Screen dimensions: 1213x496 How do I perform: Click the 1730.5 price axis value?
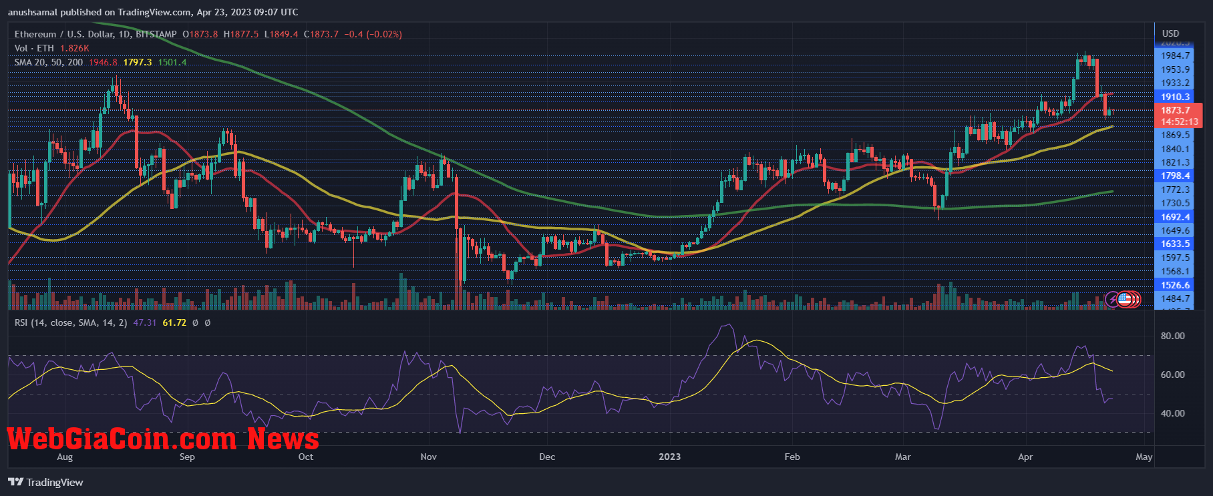[x=1176, y=203]
